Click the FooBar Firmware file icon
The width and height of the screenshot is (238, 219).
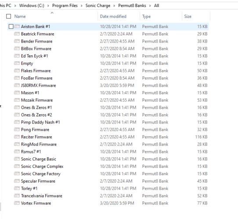tap(17, 78)
